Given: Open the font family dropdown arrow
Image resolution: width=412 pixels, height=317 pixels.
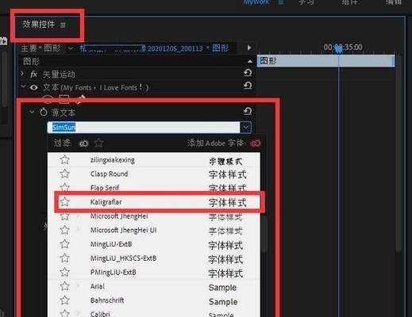Looking at the screenshot, I should (x=245, y=128).
